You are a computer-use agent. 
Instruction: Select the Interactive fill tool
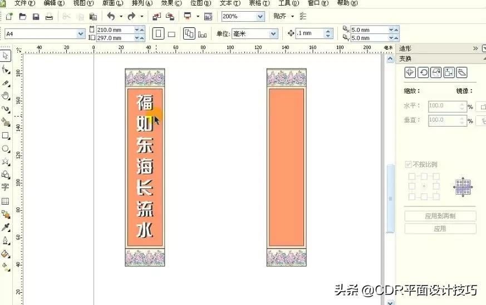(6, 267)
